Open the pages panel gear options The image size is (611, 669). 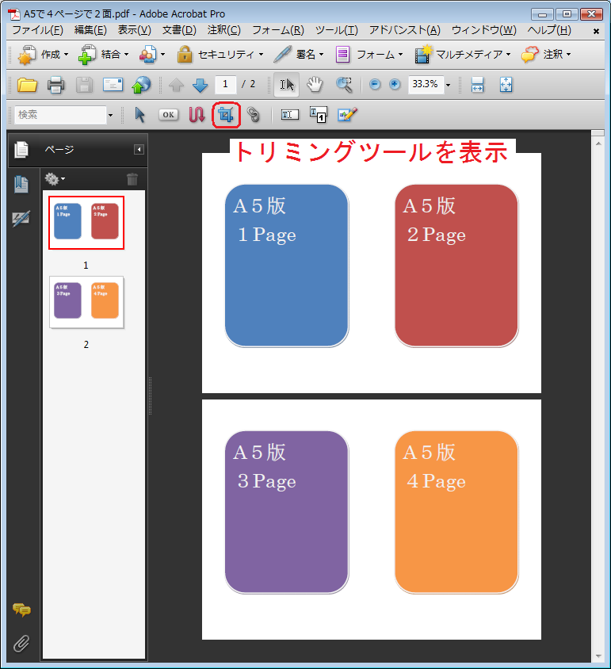click(55, 179)
